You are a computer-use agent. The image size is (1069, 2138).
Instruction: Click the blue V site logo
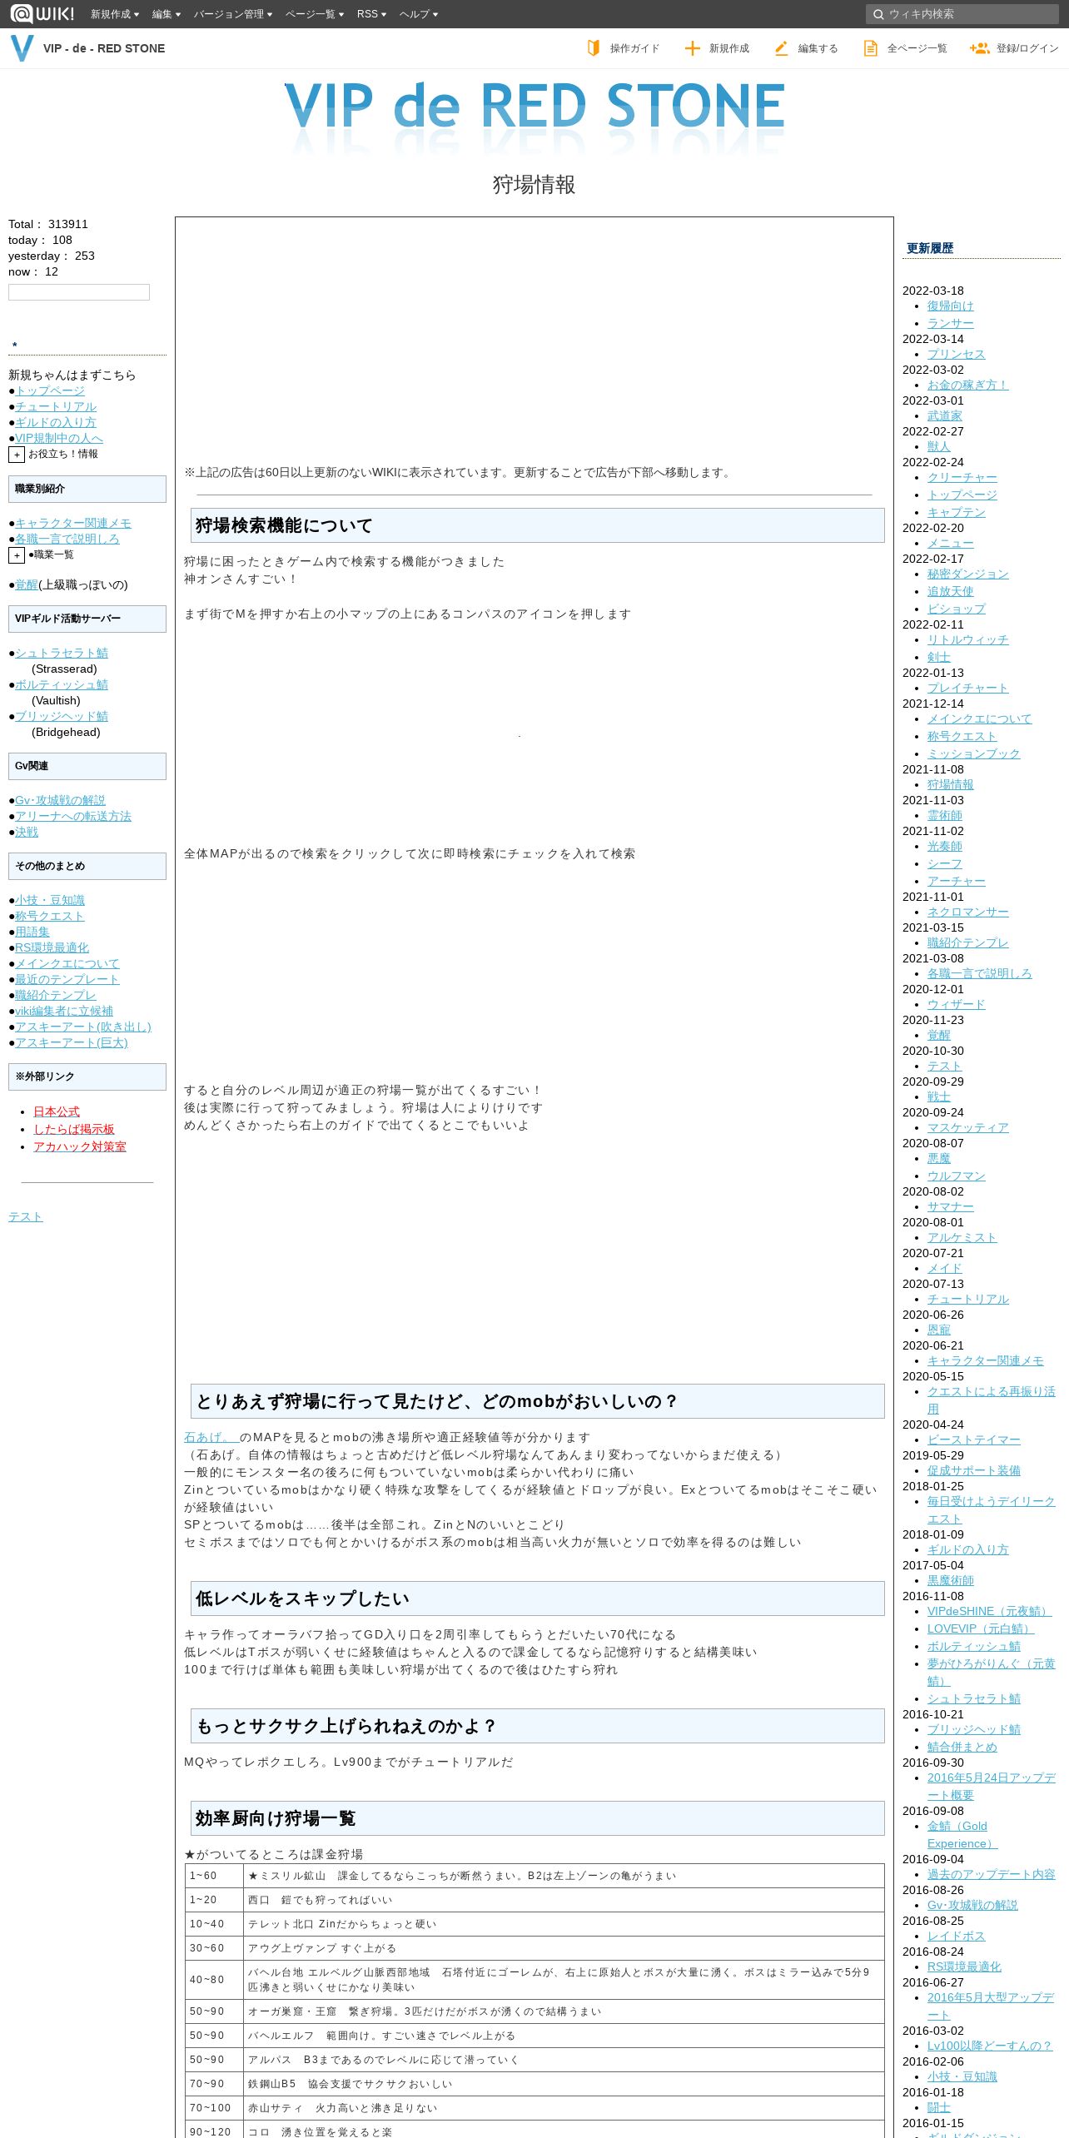point(22,48)
